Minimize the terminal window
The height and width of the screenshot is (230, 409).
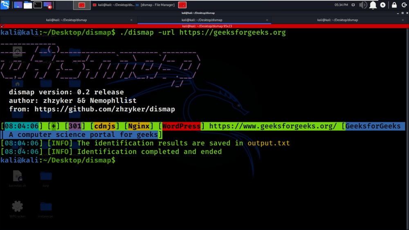[x=398, y=13]
